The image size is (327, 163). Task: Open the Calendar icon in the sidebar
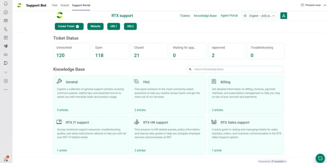(x=6, y=38)
